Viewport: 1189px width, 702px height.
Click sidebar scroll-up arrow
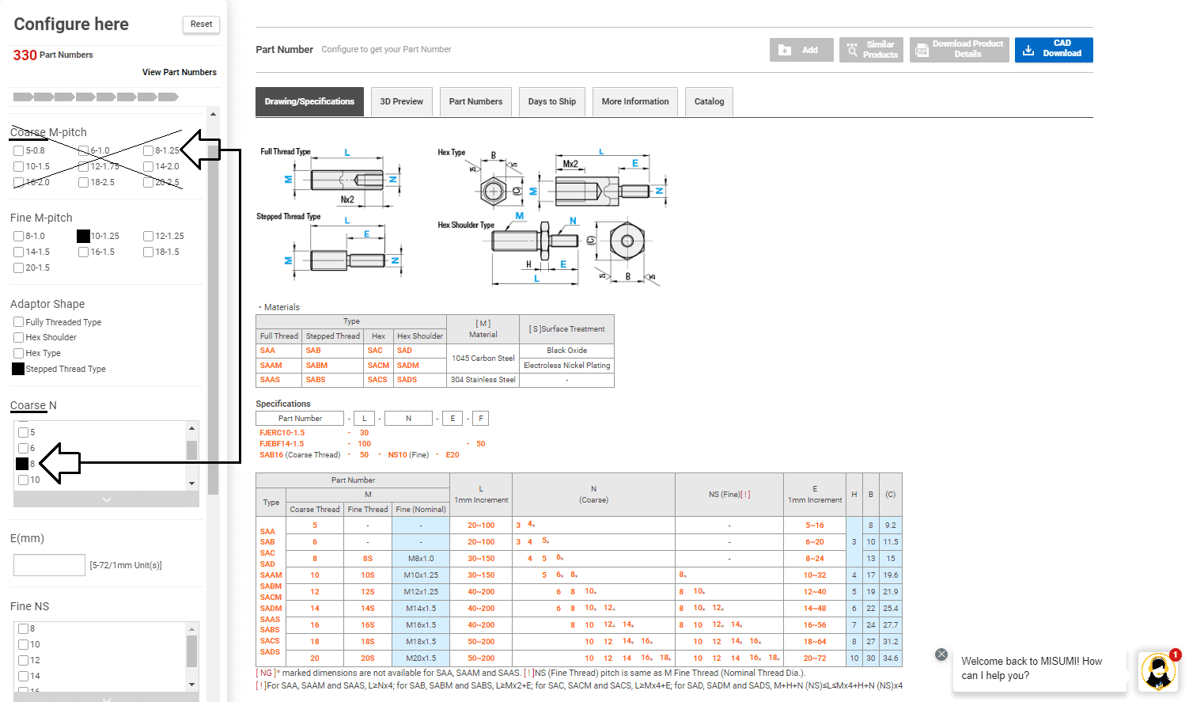[213, 115]
